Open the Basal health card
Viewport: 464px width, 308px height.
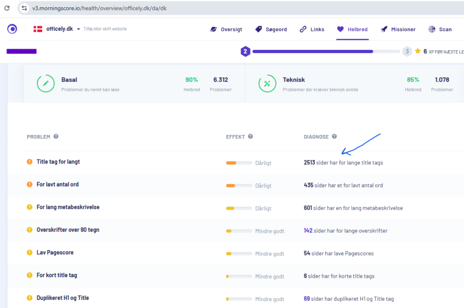[134, 84]
